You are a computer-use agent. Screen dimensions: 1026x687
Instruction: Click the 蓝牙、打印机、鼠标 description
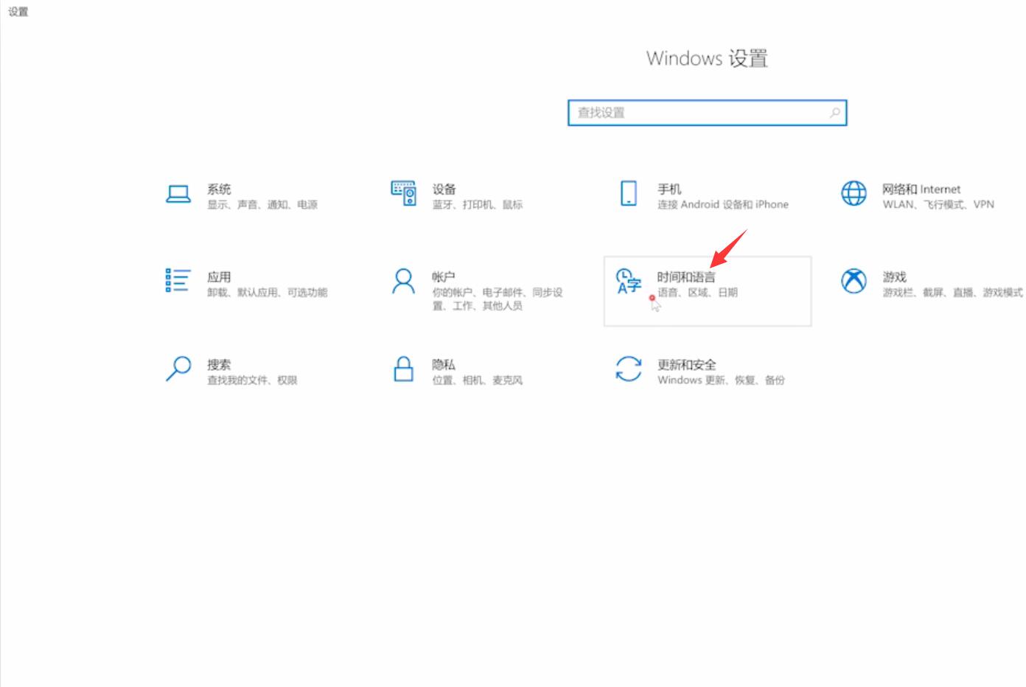click(x=478, y=204)
